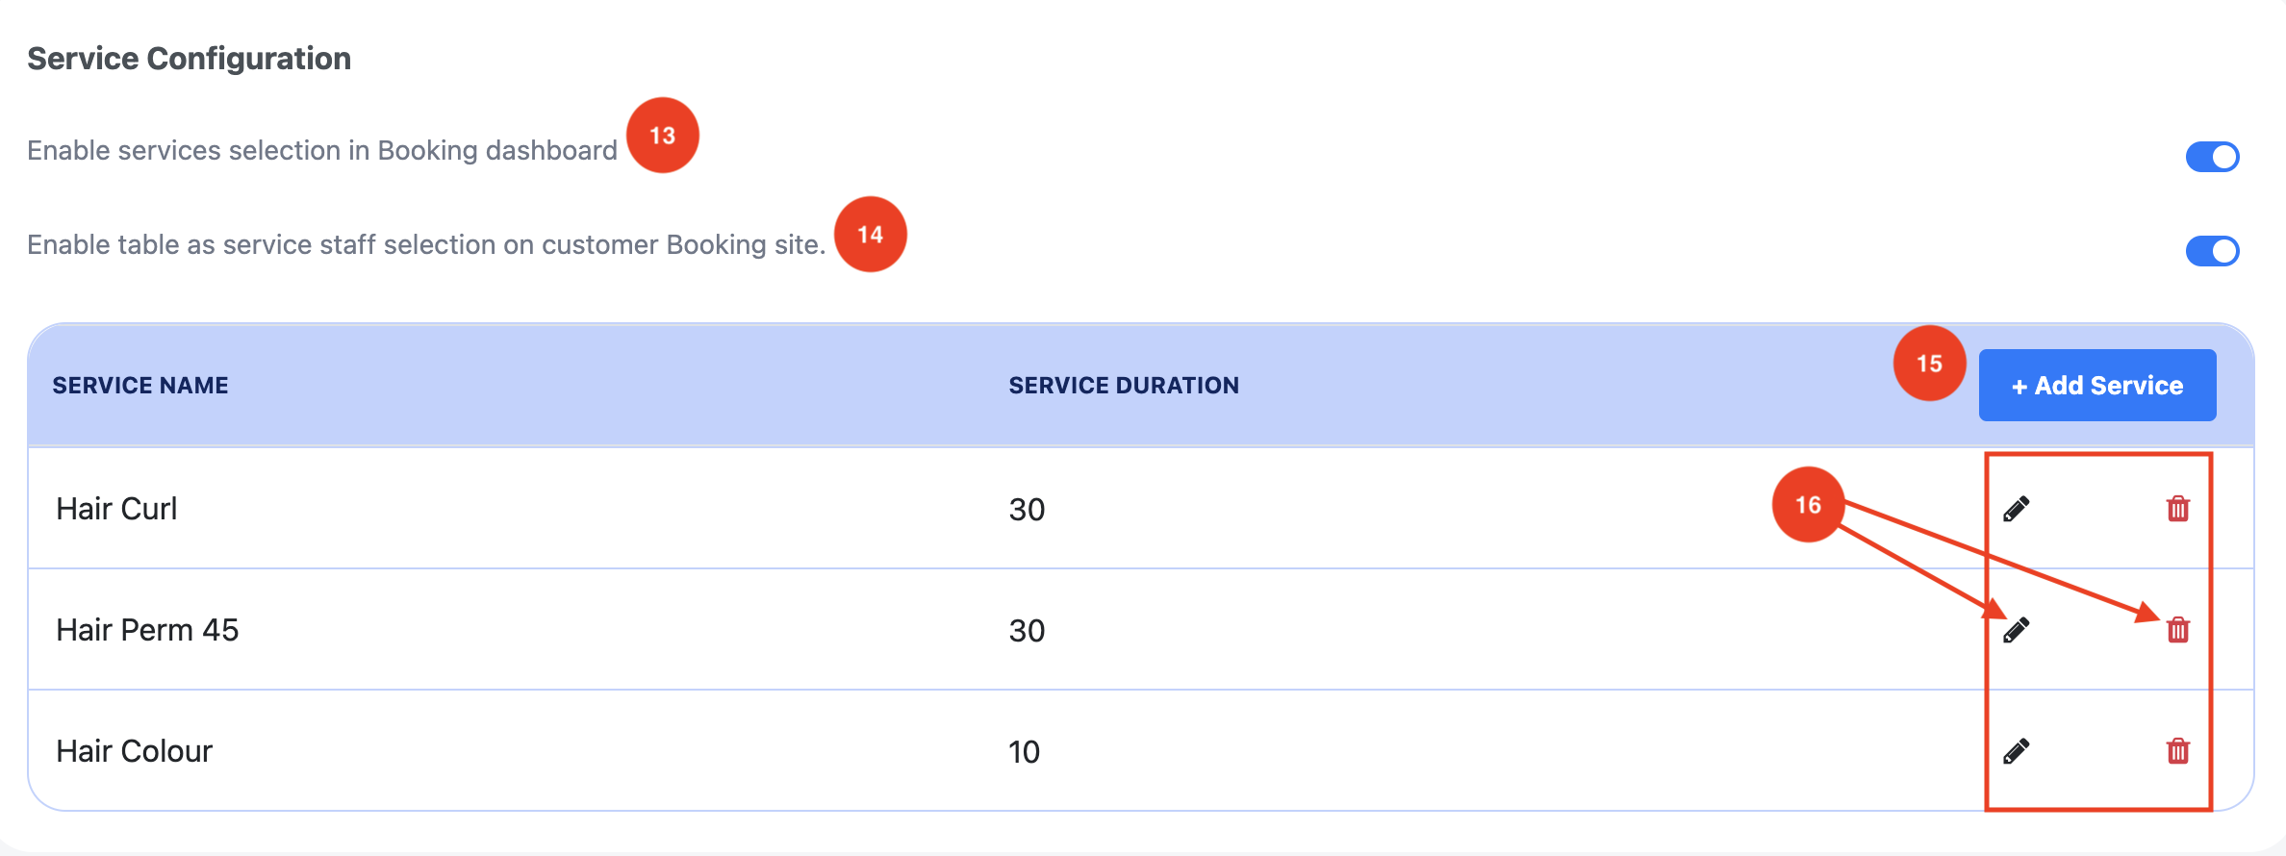Remove Hair Colour using its trash icon
Screen dimensions: 2286x856
point(2178,751)
